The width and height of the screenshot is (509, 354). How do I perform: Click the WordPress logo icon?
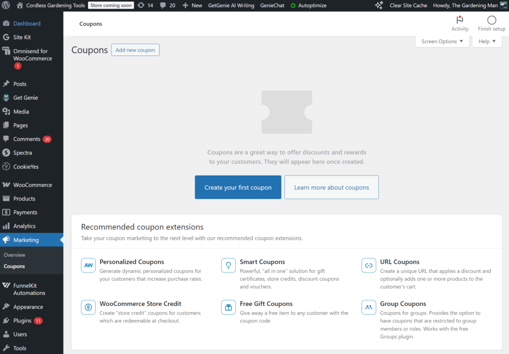coord(6,5)
